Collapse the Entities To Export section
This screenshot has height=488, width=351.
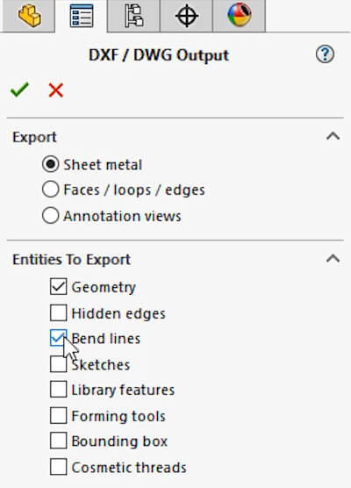[333, 258]
